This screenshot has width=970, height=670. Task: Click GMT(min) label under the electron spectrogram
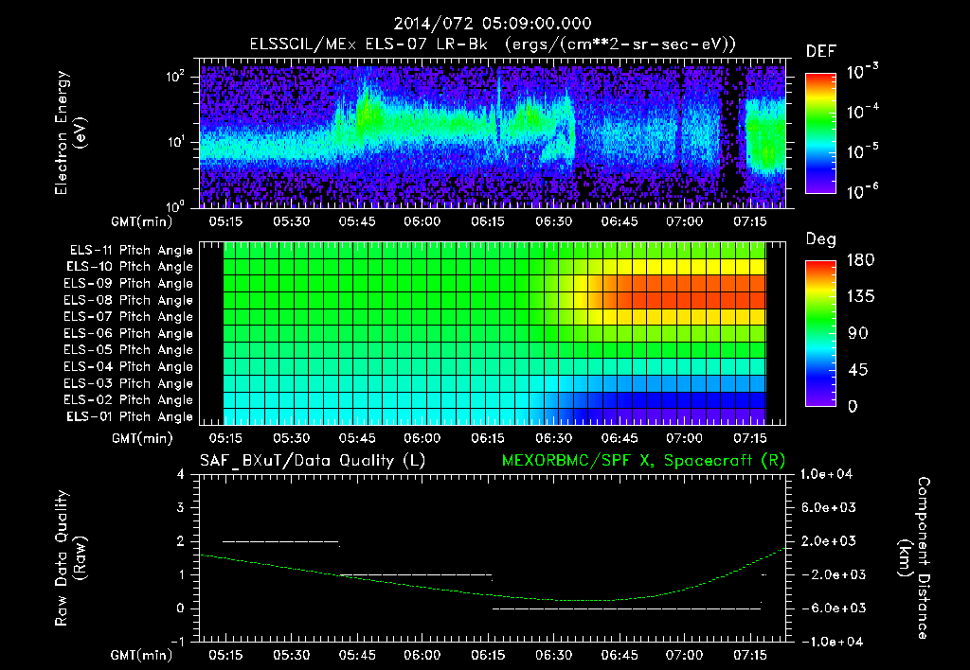click(142, 221)
